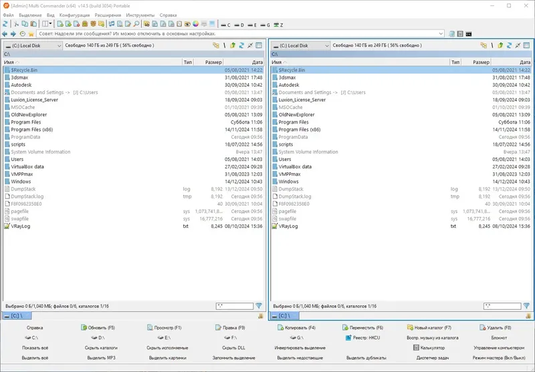
Task: Click Копировать (F4) button
Action: [x=296, y=328]
